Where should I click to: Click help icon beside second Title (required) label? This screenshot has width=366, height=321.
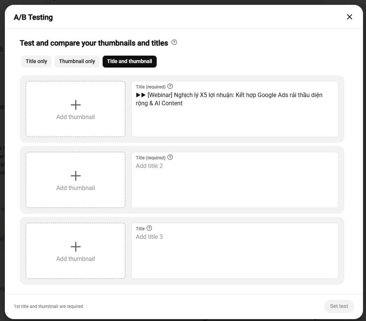[x=170, y=158]
